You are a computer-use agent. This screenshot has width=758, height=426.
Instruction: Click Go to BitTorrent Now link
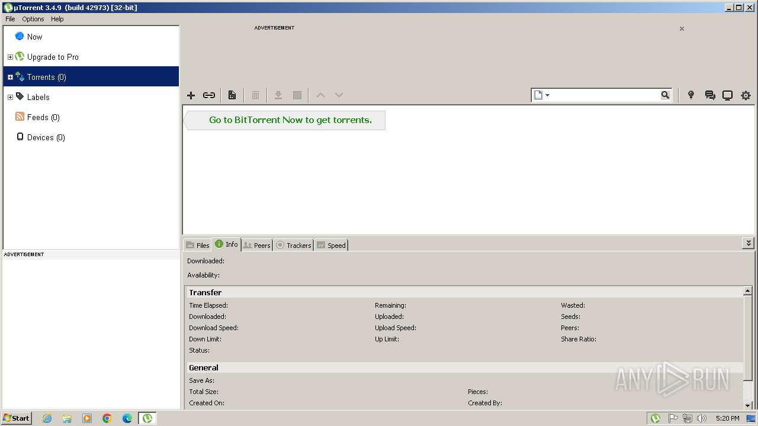point(290,120)
